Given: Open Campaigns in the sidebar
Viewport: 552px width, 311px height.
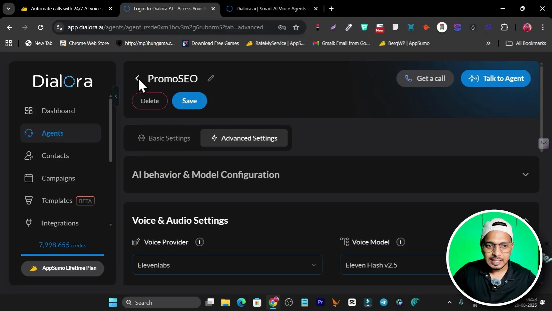Looking at the screenshot, I should point(58,178).
